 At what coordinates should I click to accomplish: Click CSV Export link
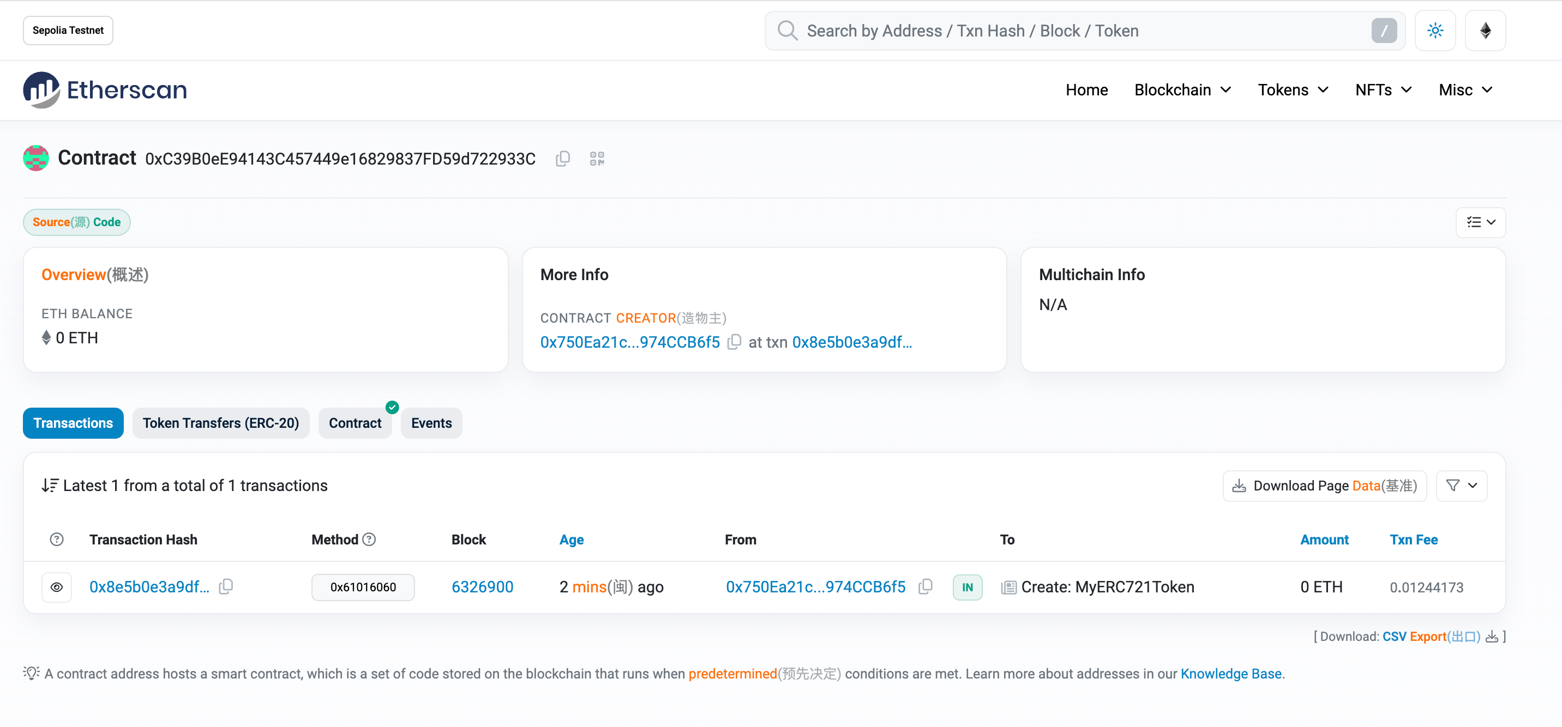tap(1431, 636)
